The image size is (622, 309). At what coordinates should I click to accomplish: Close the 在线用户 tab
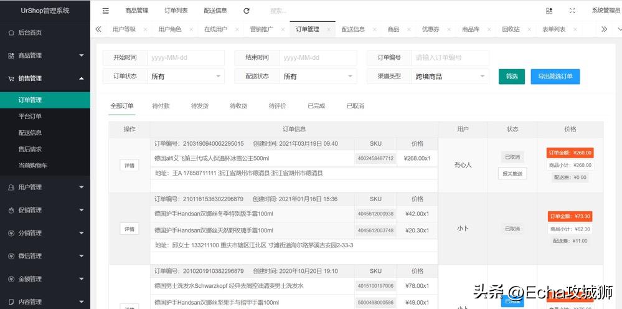pyautogui.click(x=237, y=29)
